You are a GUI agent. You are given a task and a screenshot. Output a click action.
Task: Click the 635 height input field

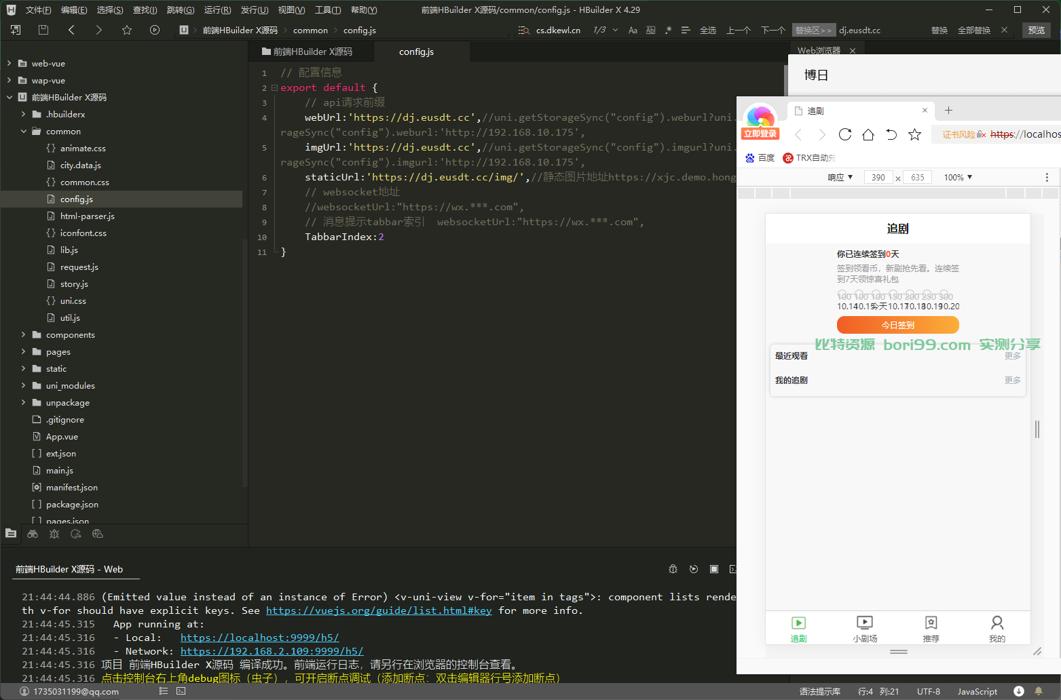coord(918,177)
